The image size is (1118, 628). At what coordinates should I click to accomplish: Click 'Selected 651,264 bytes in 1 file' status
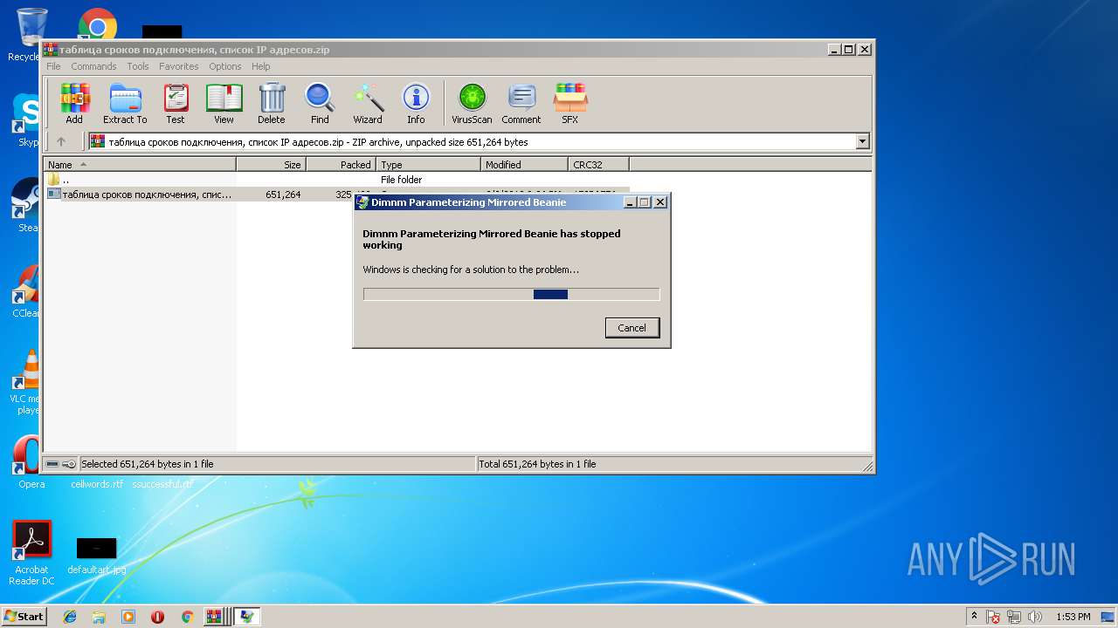coord(147,464)
